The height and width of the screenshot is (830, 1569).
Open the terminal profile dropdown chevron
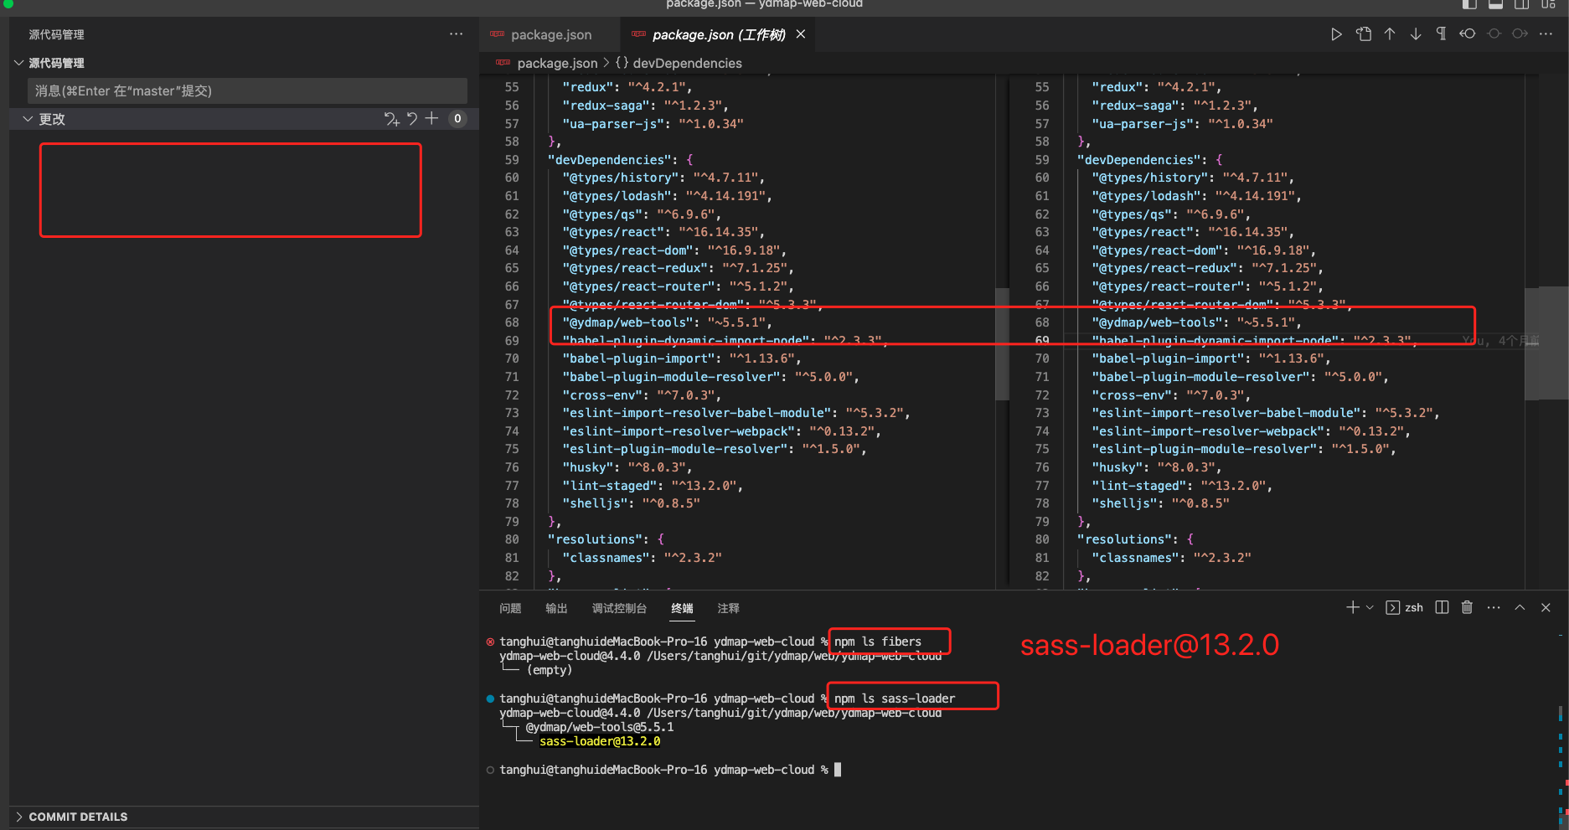(1369, 607)
